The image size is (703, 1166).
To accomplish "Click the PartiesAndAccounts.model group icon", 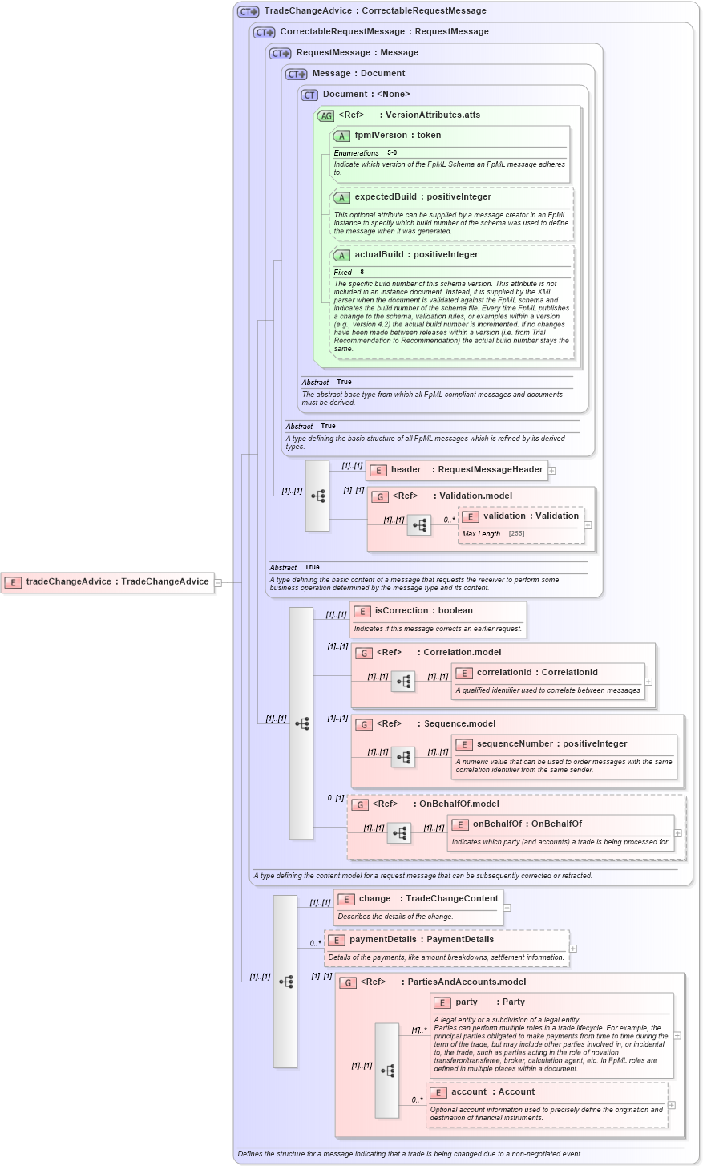I will tap(348, 982).
